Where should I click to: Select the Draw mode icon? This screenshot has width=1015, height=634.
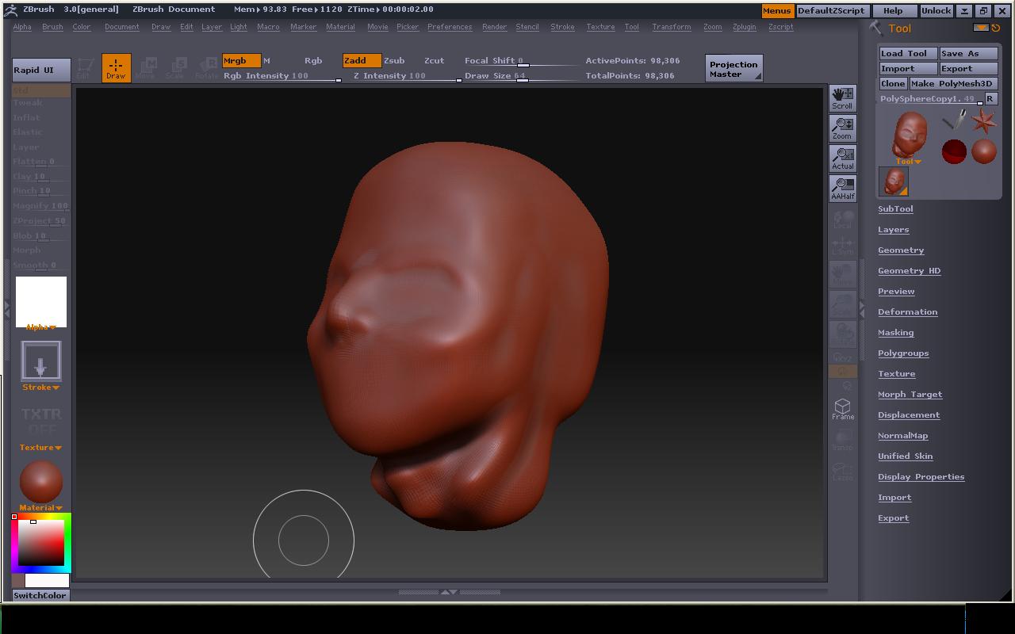click(116, 67)
